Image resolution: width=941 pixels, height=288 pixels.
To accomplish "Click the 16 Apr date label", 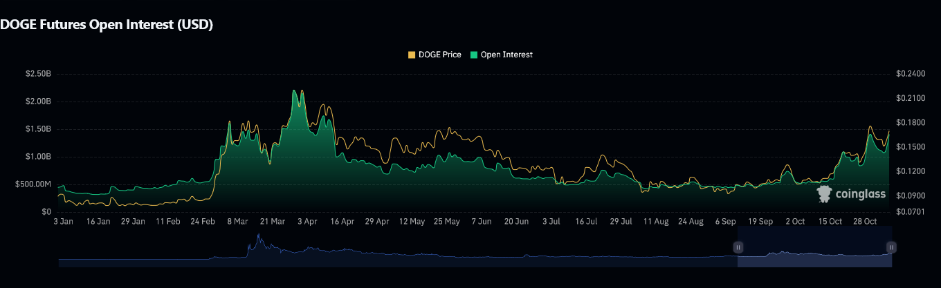I will tap(342, 222).
